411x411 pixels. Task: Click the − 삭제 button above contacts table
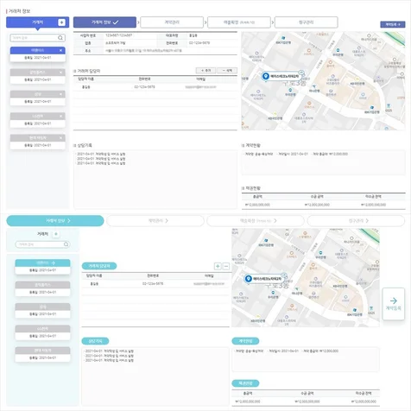(227, 71)
